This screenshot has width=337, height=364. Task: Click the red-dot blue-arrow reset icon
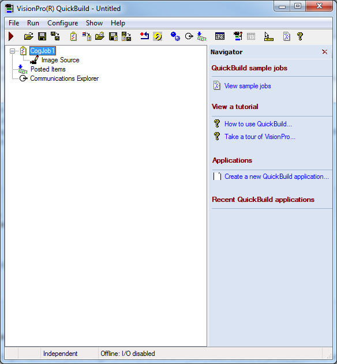coord(144,36)
